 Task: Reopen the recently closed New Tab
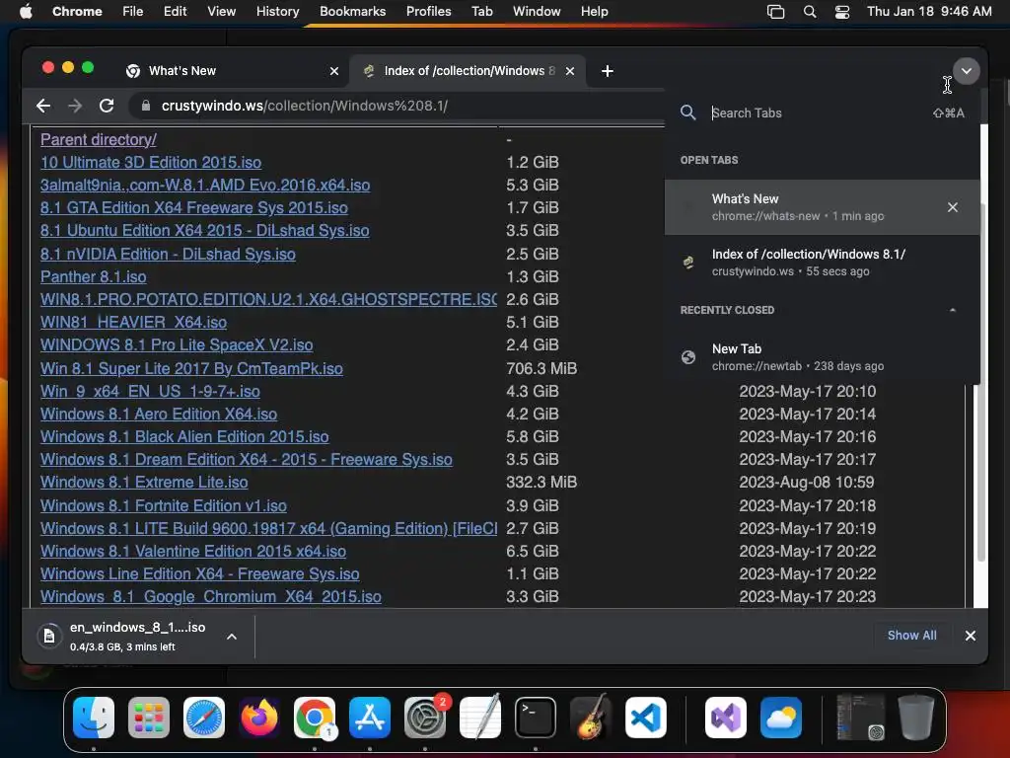pos(822,357)
